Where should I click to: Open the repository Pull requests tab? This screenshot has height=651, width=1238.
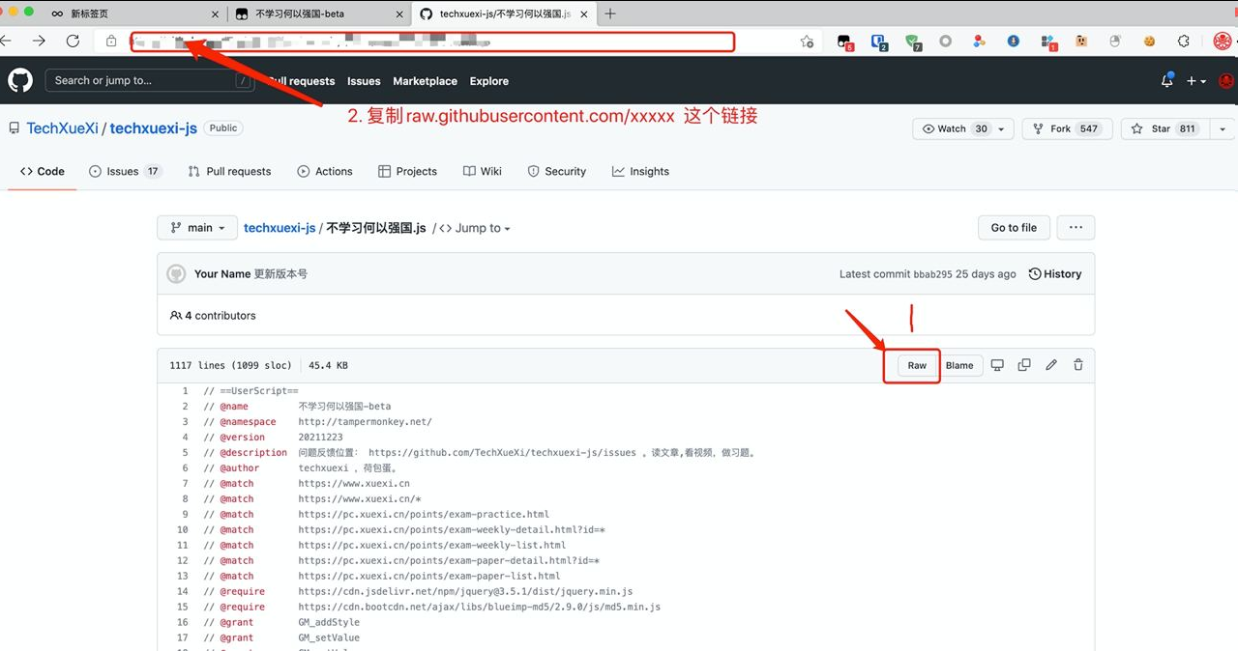click(x=230, y=171)
